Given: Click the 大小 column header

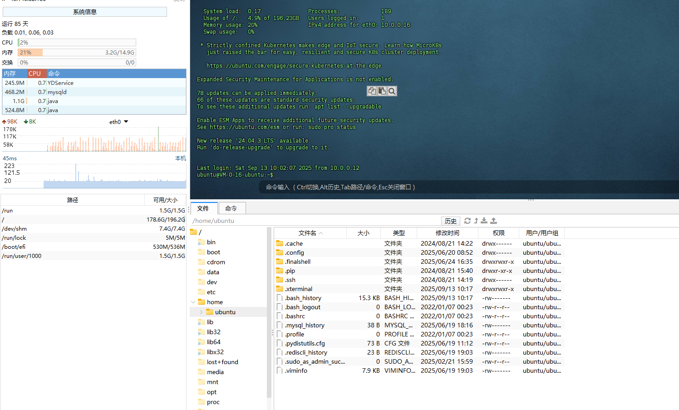Looking at the screenshot, I should pos(363,233).
